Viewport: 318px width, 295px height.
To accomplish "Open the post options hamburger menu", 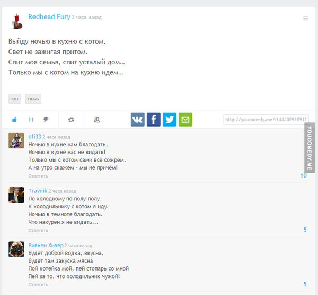I will pos(306,18).
